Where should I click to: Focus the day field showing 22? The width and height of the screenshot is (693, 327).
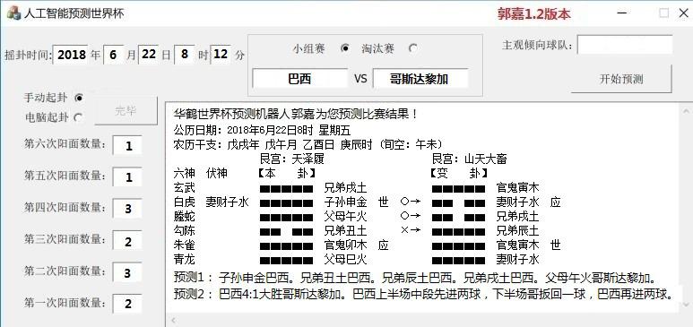[149, 55]
